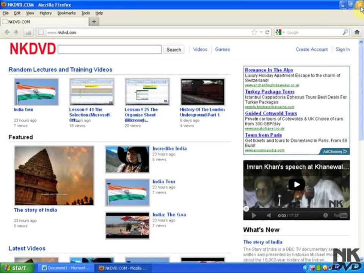Open India: The Goa link
The image size is (364, 273).
coord(169,215)
